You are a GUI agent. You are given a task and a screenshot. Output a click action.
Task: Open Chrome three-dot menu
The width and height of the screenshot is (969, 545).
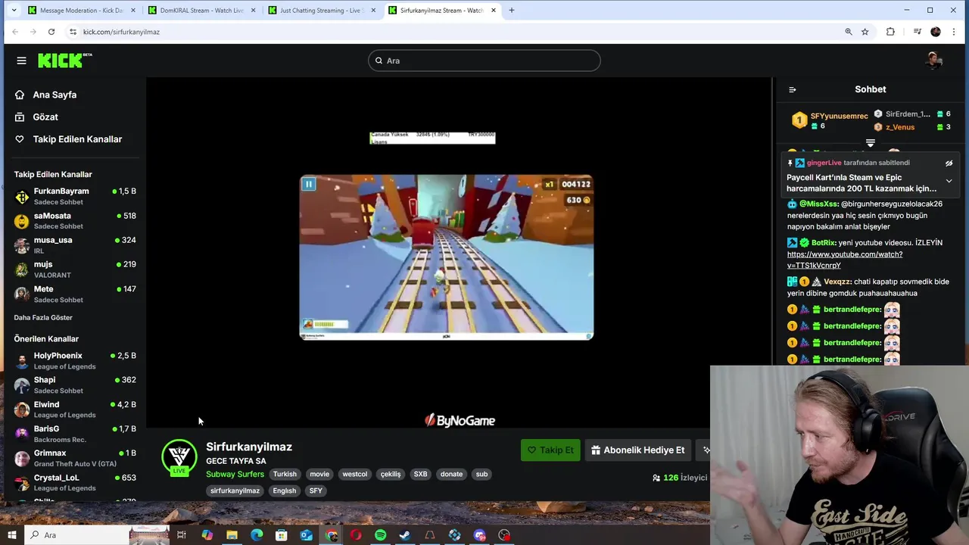[954, 32]
